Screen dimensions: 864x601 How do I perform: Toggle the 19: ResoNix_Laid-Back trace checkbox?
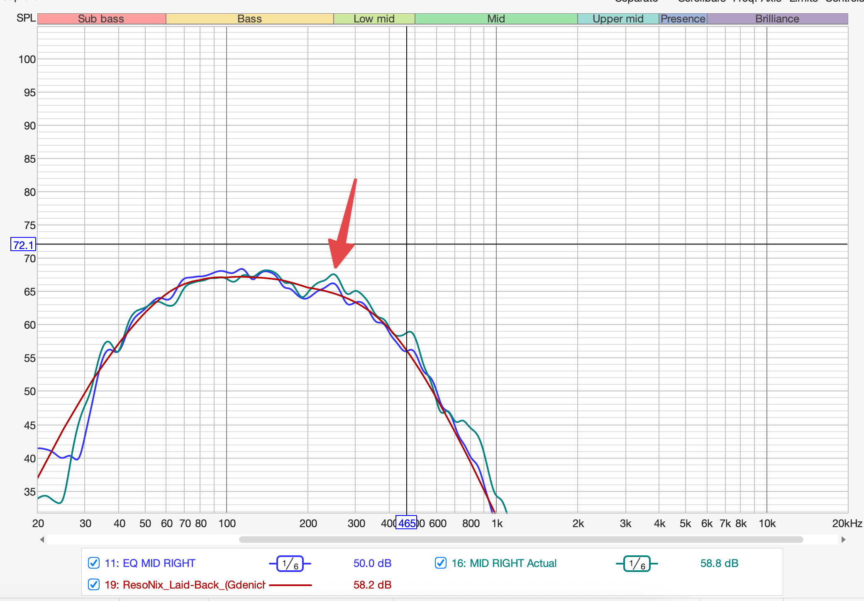pyautogui.click(x=94, y=585)
